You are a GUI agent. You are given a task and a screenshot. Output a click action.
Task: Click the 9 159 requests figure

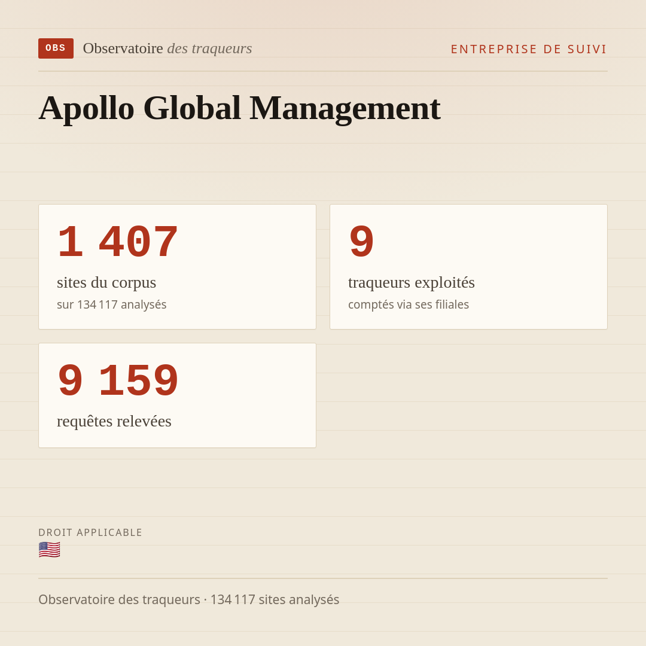point(118,380)
